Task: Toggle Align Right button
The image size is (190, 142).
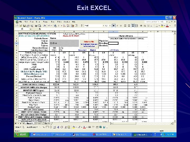Action: [133, 26]
